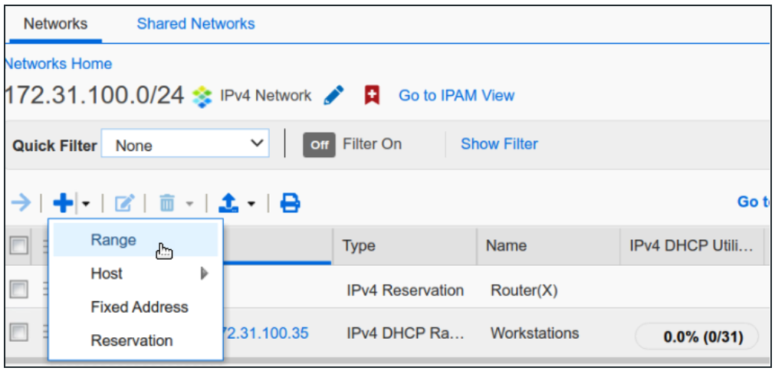The image size is (775, 371).
Task: Click the blue right arrow toolbar icon
Action: pyautogui.click(x=21, y=203)
